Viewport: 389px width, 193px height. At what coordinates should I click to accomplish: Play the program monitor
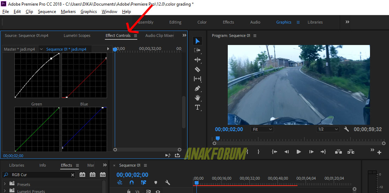pyautogui.click(x=299, y=152)
